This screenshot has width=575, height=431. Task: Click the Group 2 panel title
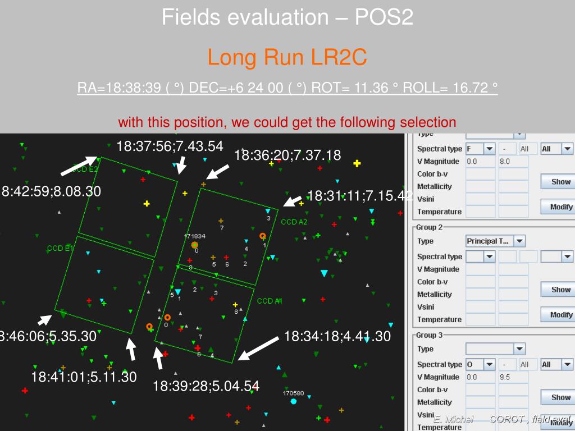pos(429,227)
